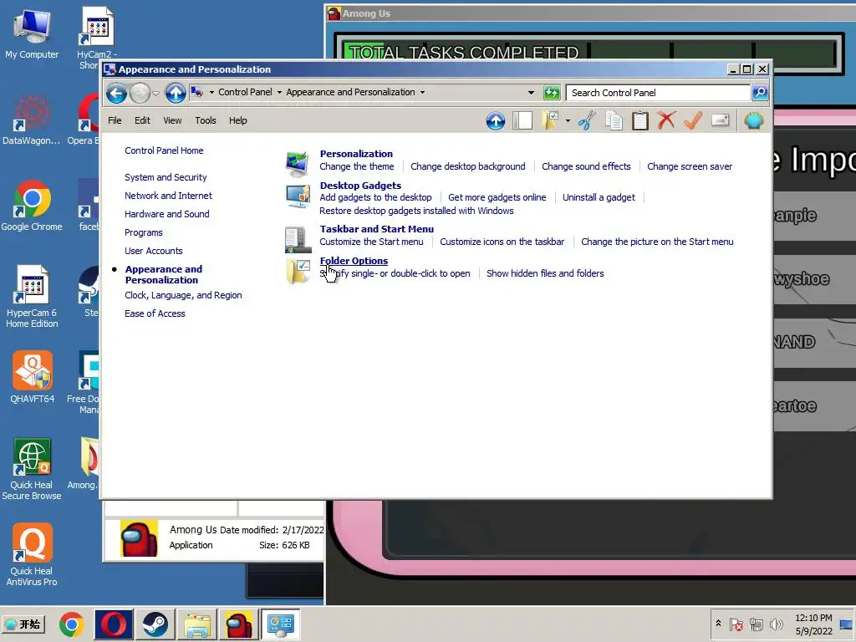856x642 pixels.
Task: Focus the Search Control Panel field
Action: tap(657, 93)
